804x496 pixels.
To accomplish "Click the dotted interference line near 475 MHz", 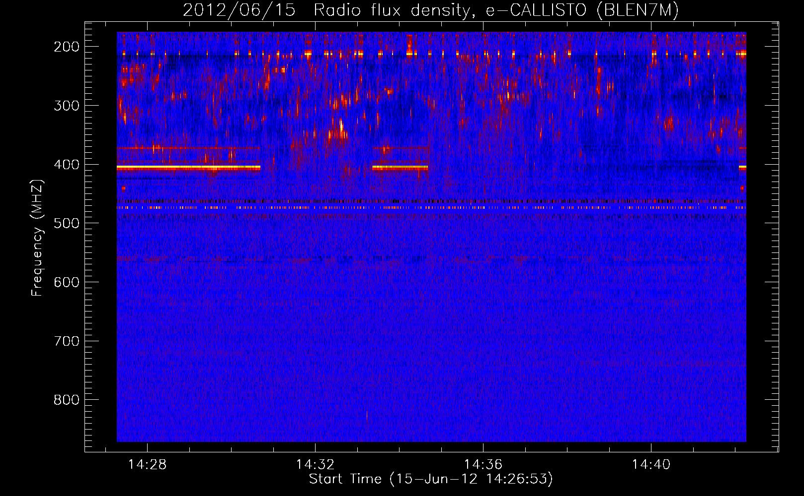I will click(431, 208).
